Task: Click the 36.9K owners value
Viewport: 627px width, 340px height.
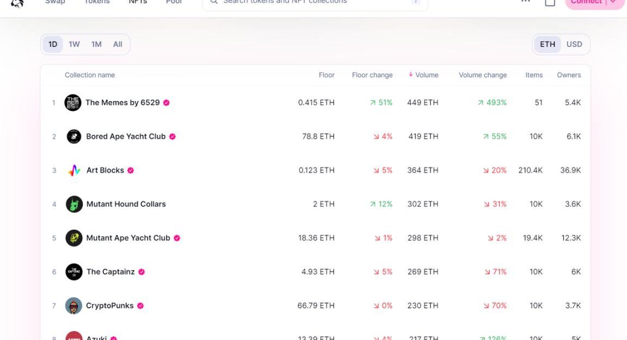Action: point(570,171)
